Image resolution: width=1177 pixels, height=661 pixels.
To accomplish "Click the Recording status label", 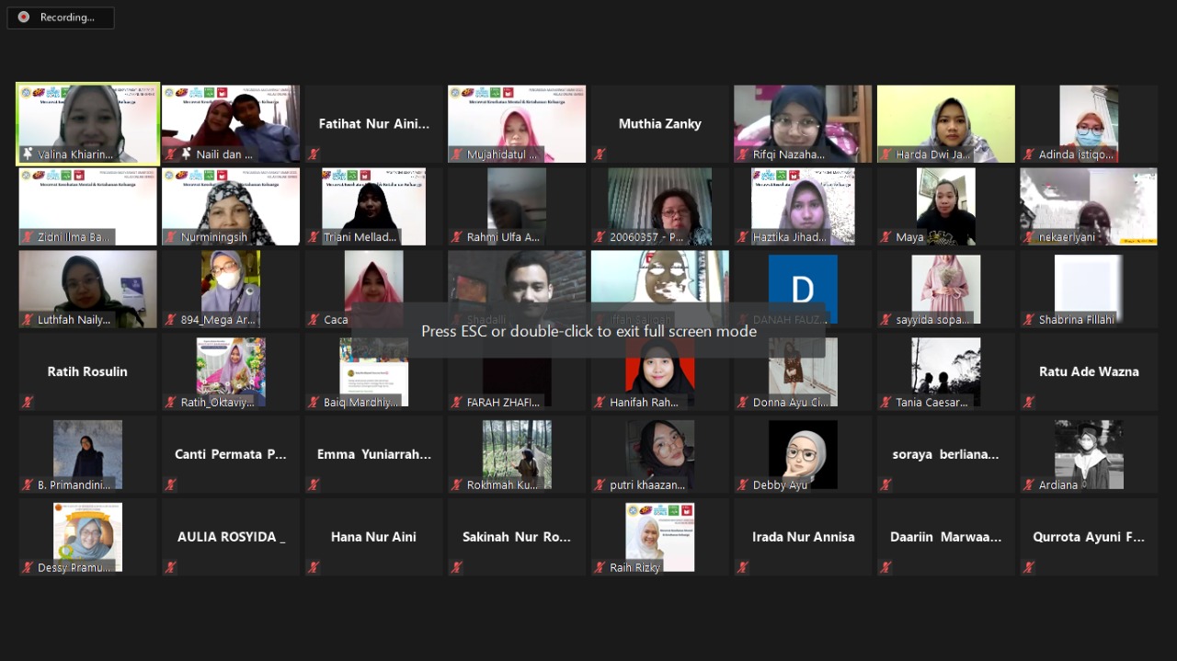I will point(67,17).
